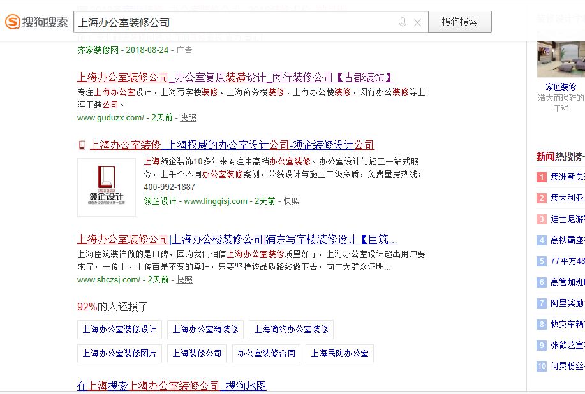Select related search 上海民防办公室

(x=339, y=353)
